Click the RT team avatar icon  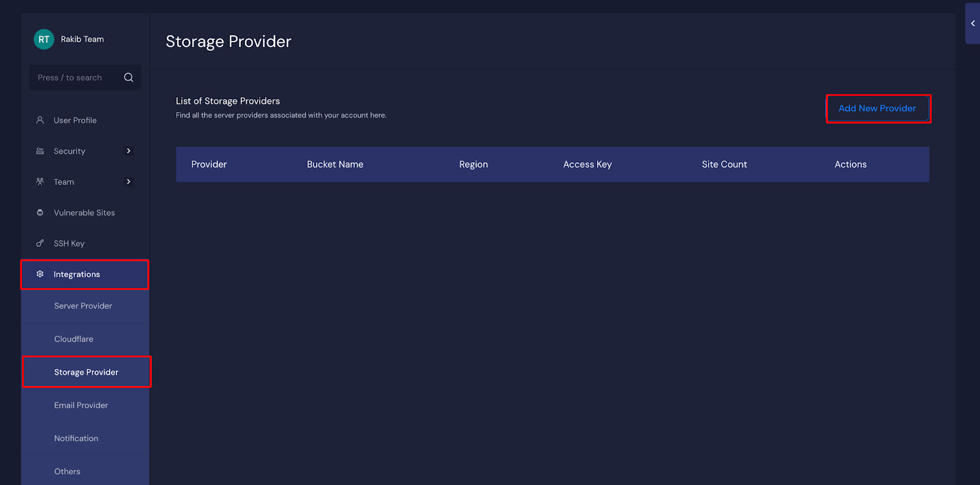click(x=43, y=39)
